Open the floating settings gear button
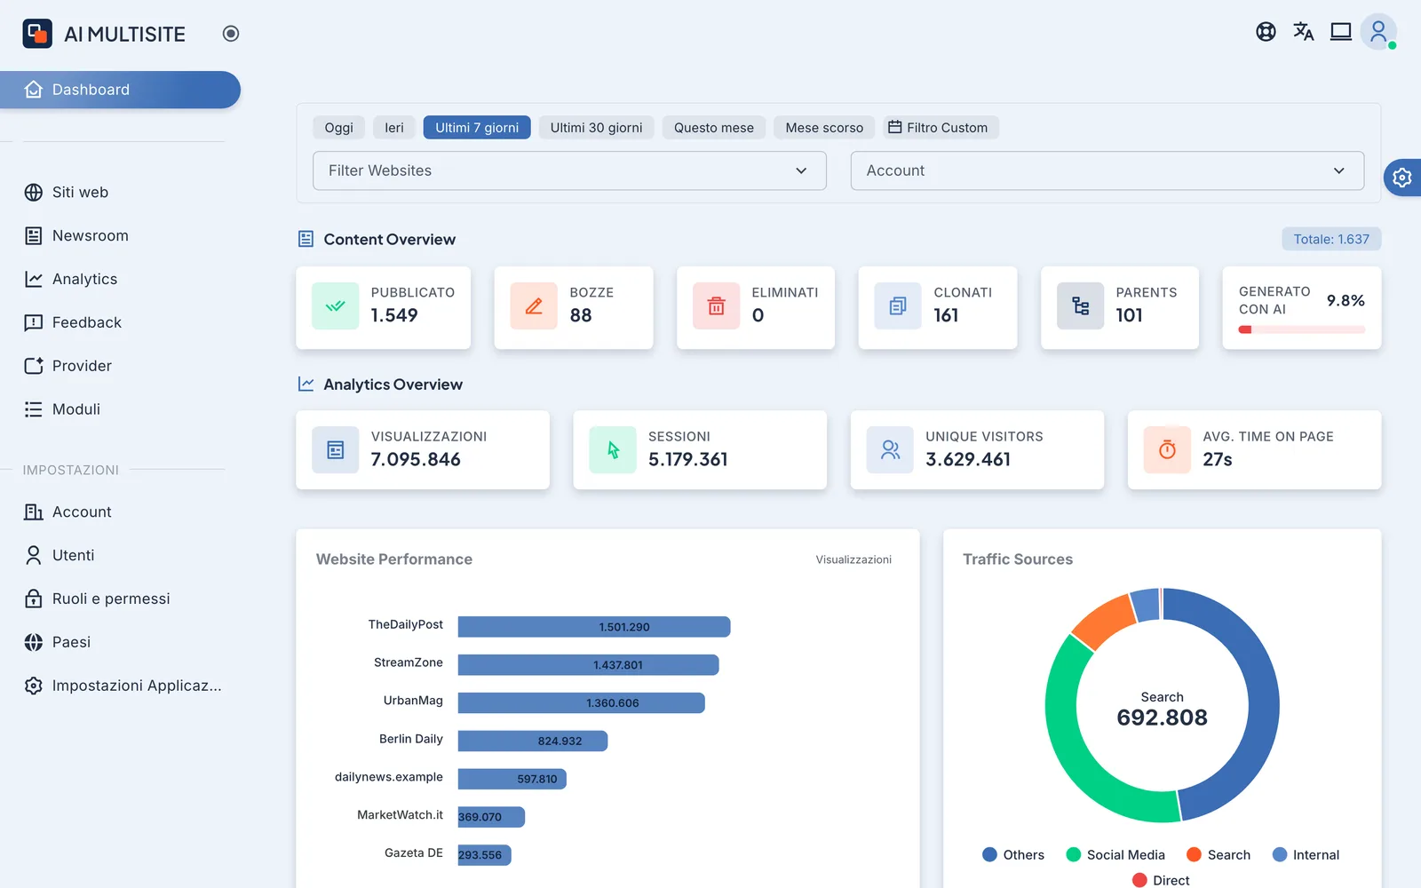 click(1402, 178)
